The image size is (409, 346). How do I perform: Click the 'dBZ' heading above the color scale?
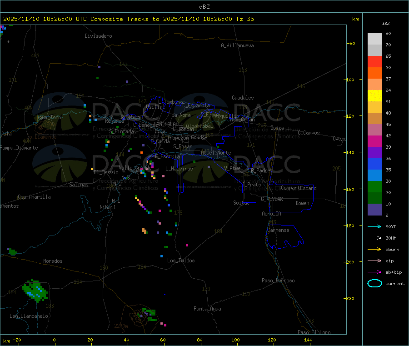pos(385,24)
